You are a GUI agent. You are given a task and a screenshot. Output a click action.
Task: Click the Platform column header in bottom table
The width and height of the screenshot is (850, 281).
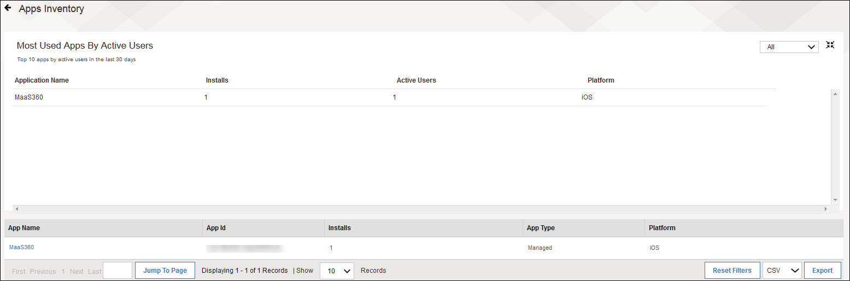662,228
